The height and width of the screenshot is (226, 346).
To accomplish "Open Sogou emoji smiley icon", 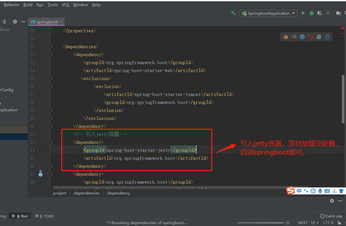I will [x=313, y=191].
